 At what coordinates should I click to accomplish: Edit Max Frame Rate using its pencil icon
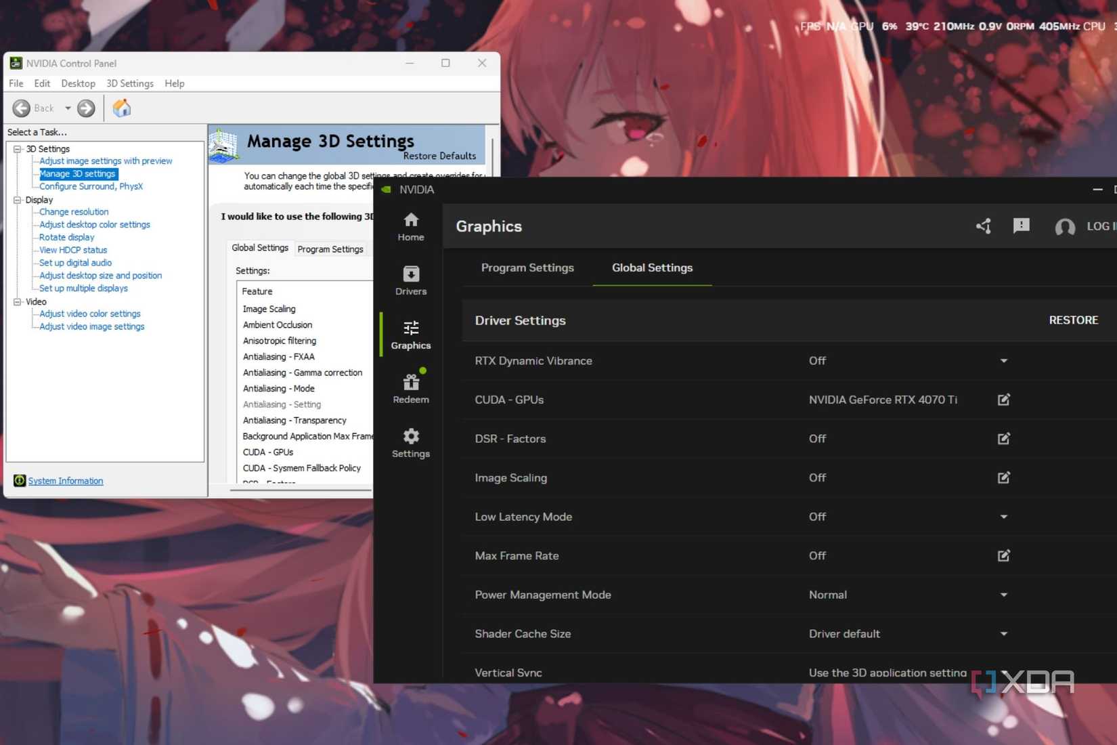coord(1003,555)
